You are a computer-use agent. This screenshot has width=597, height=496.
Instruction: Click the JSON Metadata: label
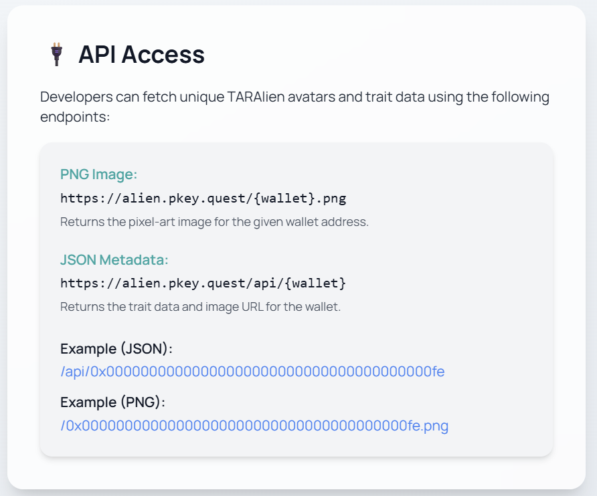(x=114, y=260)
